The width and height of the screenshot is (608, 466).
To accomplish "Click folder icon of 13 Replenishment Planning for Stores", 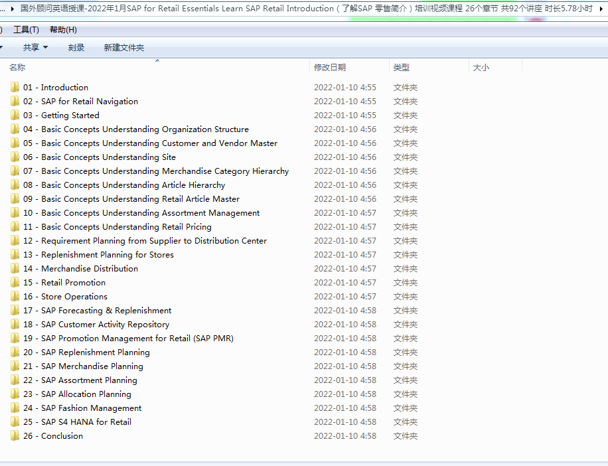I will 15,254.
